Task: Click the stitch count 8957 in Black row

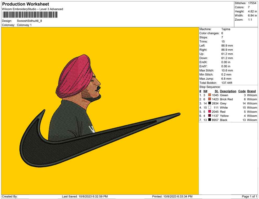Action: [215, 120]
